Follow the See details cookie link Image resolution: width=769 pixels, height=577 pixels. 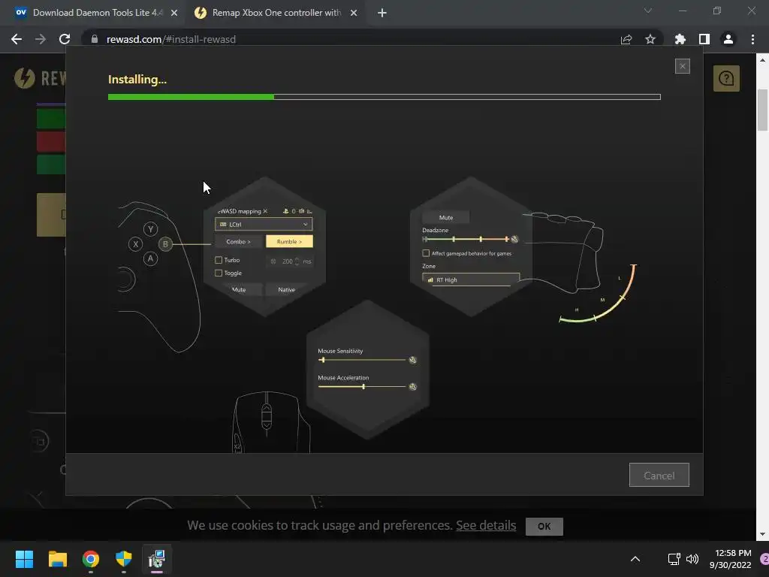486,525
